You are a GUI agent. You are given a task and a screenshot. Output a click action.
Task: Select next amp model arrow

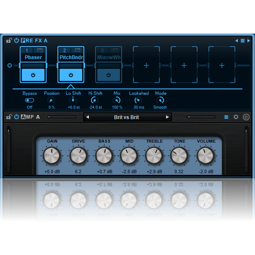(167, 117)
